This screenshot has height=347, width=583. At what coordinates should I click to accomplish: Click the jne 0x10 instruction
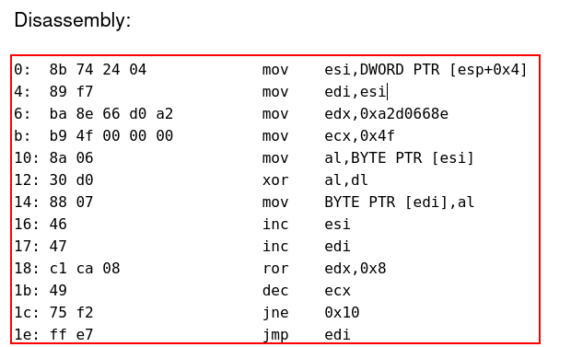point(310,312)
